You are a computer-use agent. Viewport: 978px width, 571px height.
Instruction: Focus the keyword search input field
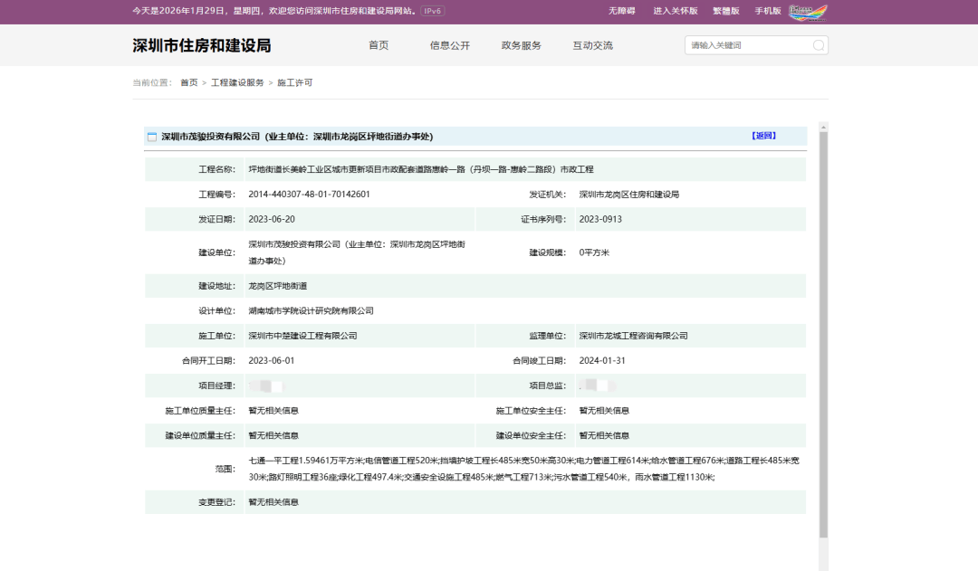(747, 45)
